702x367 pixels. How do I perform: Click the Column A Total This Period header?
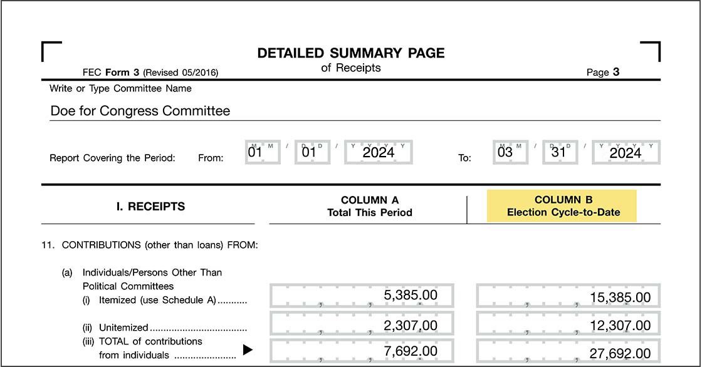point(369,206)
